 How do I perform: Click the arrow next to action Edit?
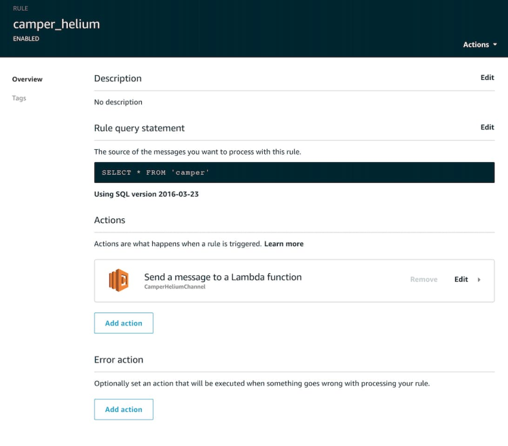479,279
